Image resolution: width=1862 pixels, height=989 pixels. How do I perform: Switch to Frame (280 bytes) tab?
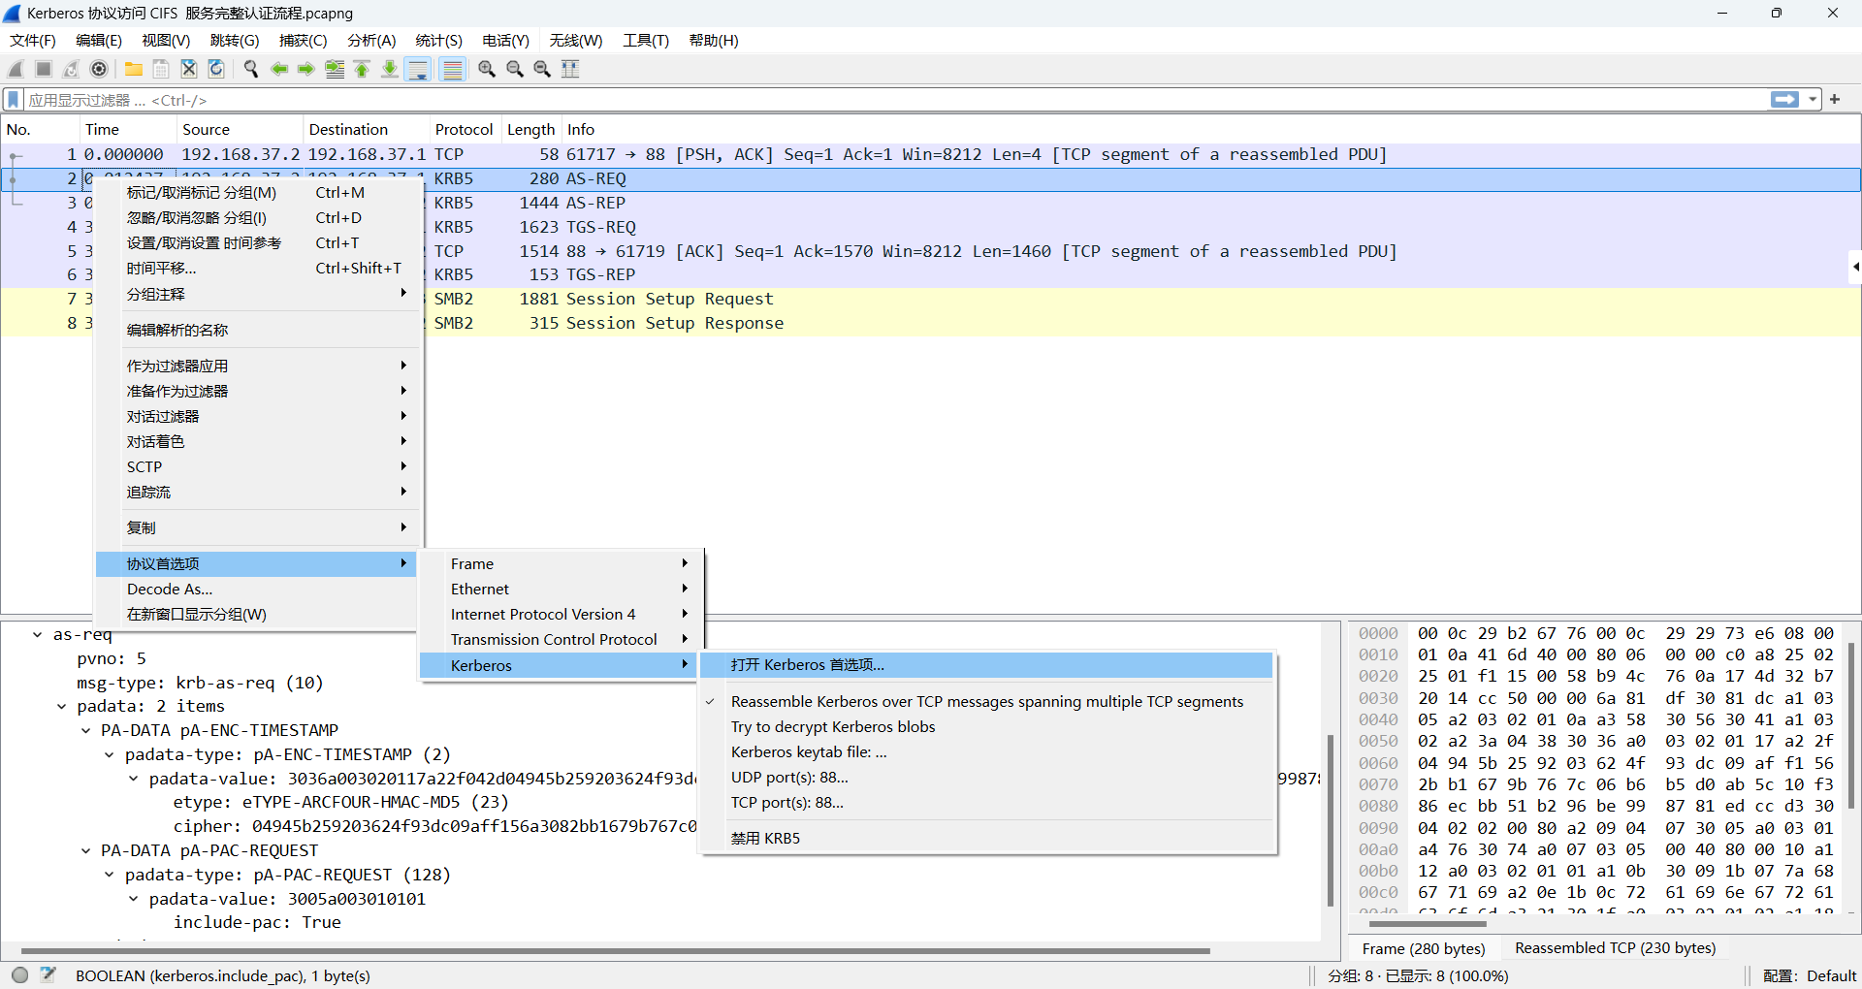pyautogui.click(x=1424, y=949)
